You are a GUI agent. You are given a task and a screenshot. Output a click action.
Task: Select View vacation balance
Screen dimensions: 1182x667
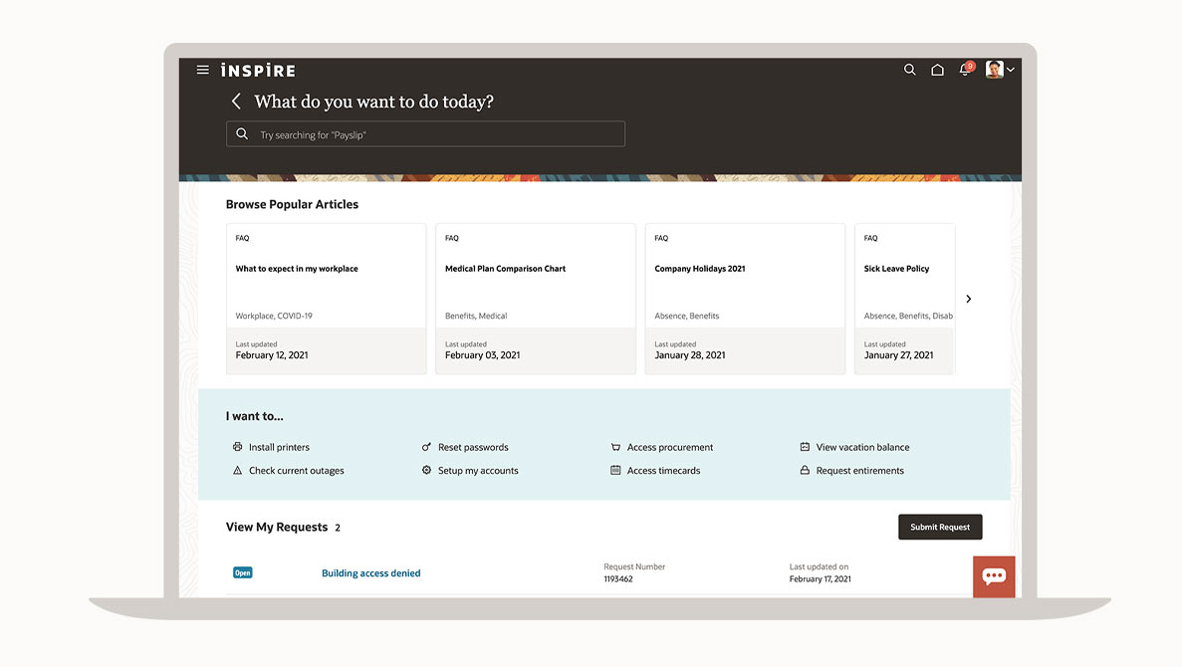[x=862, y=447]
